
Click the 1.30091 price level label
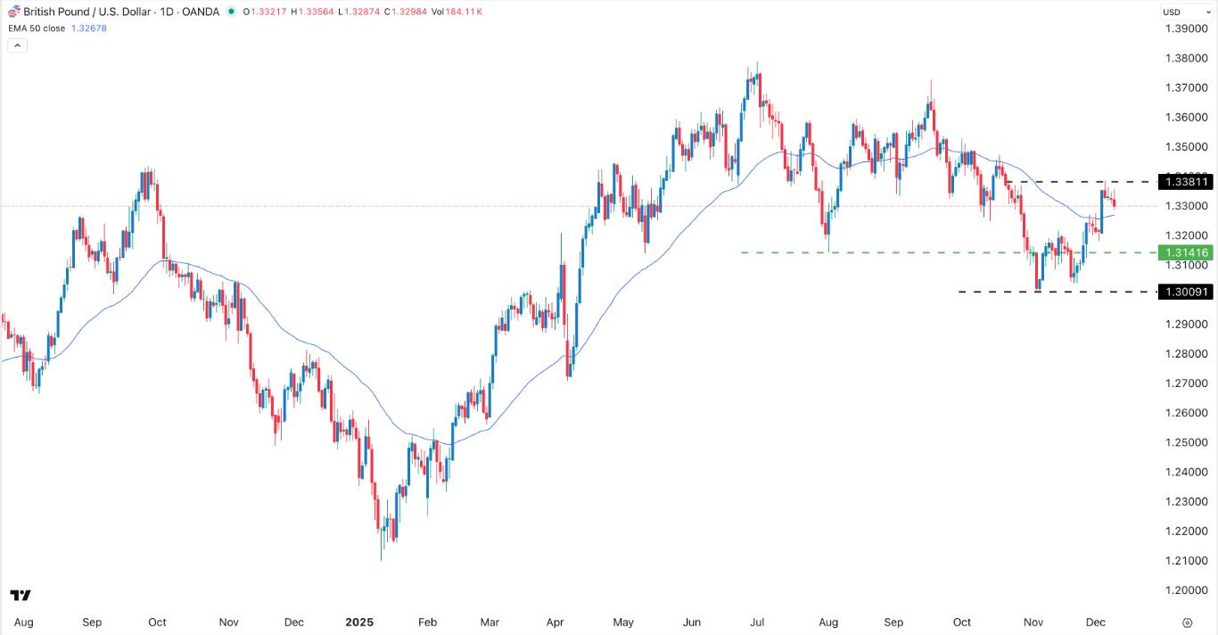point(1184,292)
